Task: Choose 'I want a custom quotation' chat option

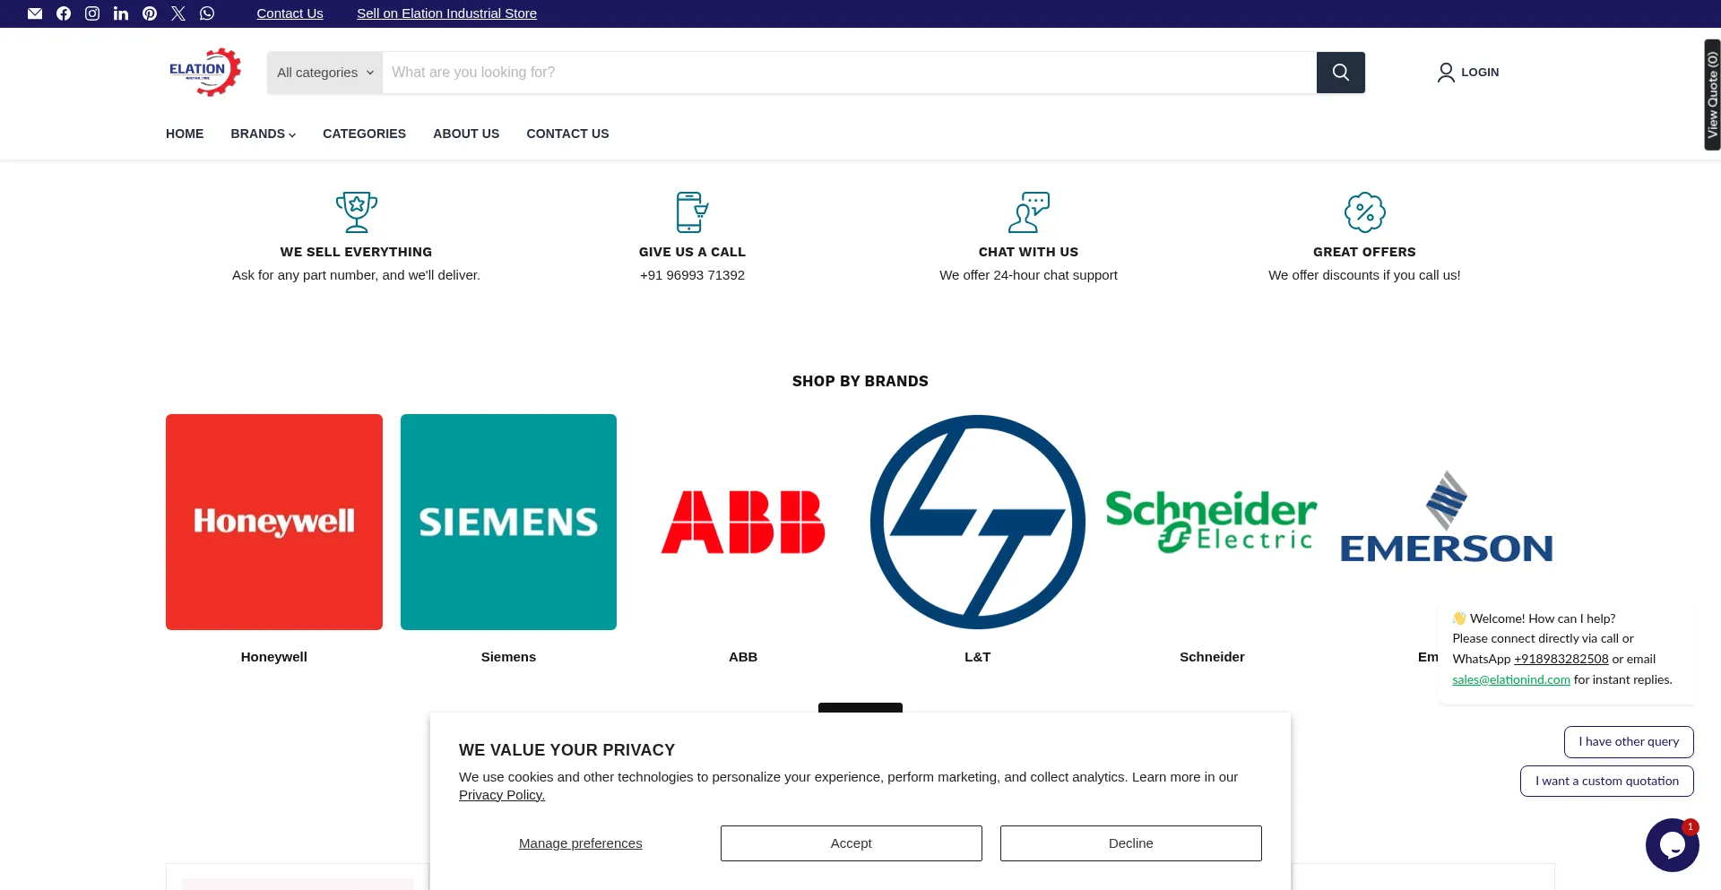Action: point(1606,781)
